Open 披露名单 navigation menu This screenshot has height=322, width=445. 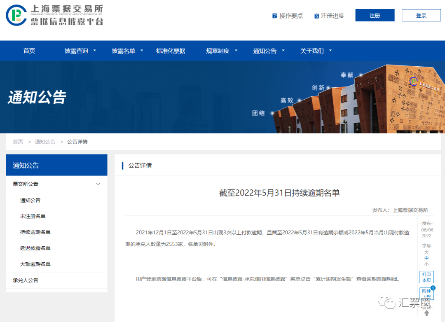pyautogui.click(x=124, y=51)
